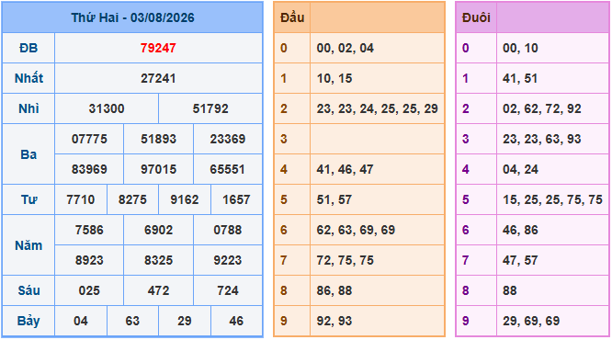This screenshot has width=612, height=340.
Task: Click Đuôi row values 46, 86
Action: coord(520,230)
